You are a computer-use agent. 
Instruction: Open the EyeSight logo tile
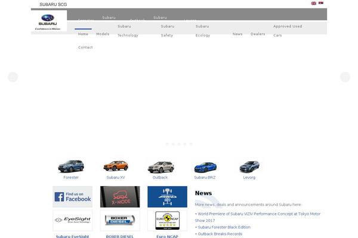click(x=73, y=220)
